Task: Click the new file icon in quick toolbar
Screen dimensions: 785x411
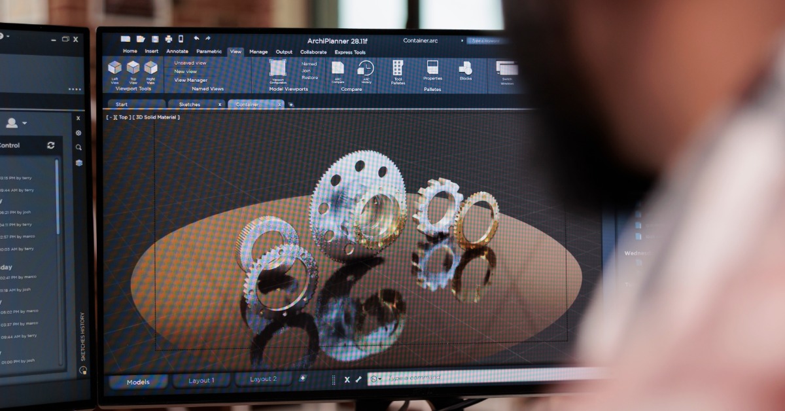Action: click(125, 39)
